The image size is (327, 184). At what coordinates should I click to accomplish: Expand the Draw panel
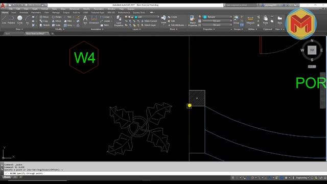tap(19, 29)
